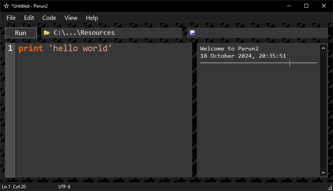Click the UTF-8 encoding status label

point(64,186)
